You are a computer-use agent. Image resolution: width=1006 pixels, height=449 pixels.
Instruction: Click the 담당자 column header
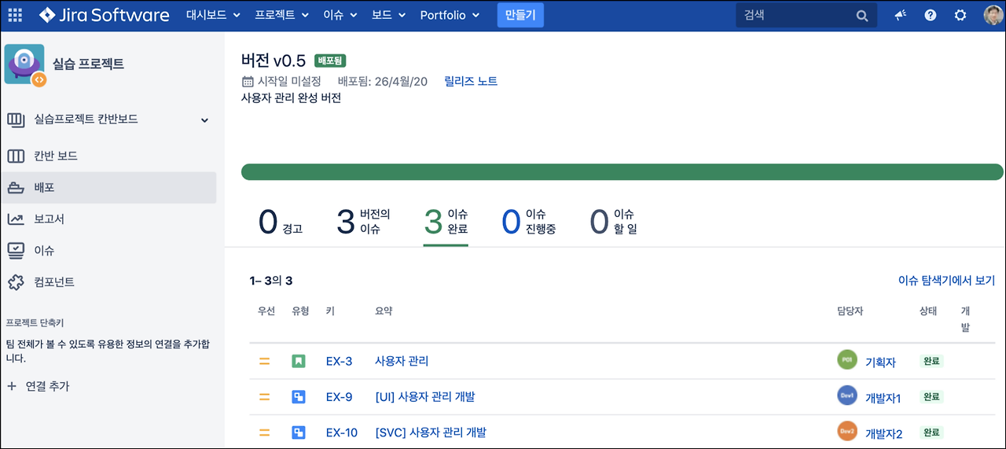pos(850,311)
